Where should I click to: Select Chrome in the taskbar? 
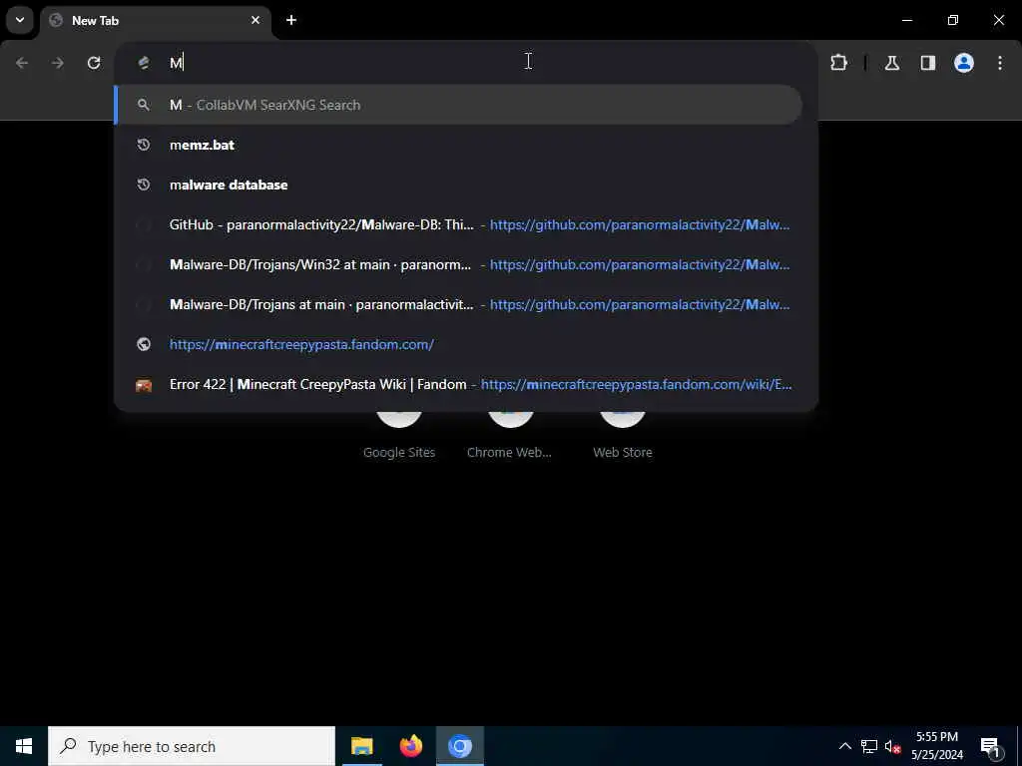point(459,746)
